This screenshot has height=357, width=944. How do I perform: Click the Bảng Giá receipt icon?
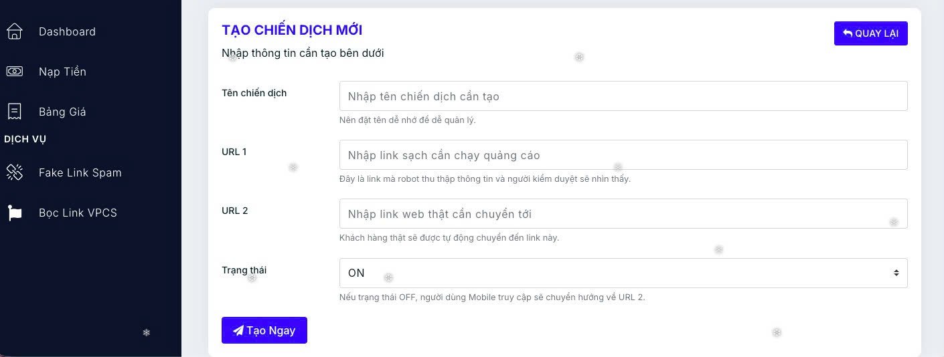(14, 112)
